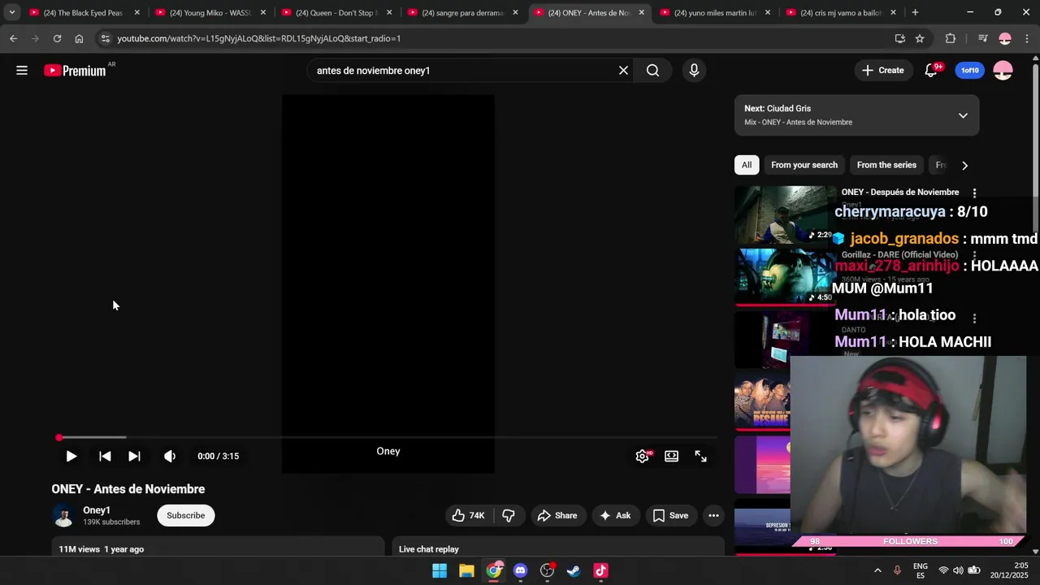
Task: Open File Explorer from taskbar
Action: pos(466,570)
